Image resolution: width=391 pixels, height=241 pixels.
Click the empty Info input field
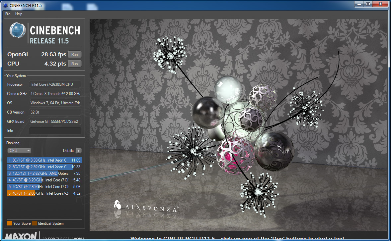pyautogui.click(x=55, y=130)
